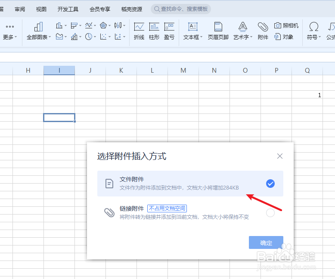
Task: Select column M header
Action: (x=183, y=71)
